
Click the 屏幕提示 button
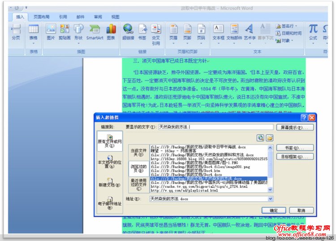point(295,127)
